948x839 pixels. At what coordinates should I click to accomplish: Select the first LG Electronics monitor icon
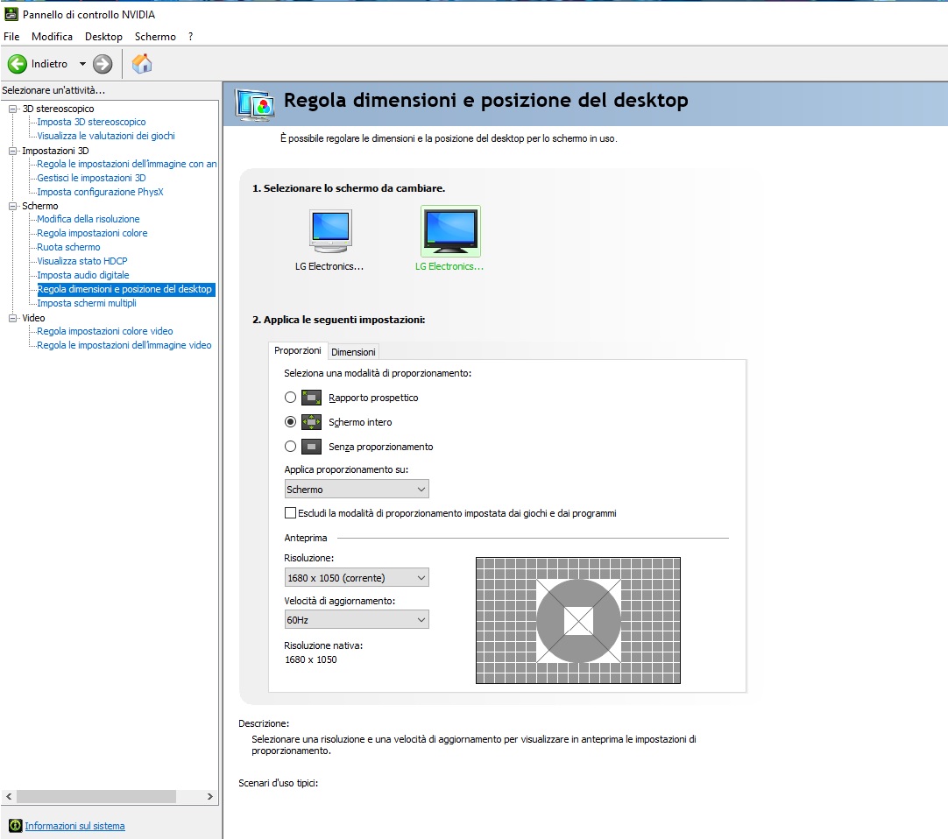pos(330,231)
